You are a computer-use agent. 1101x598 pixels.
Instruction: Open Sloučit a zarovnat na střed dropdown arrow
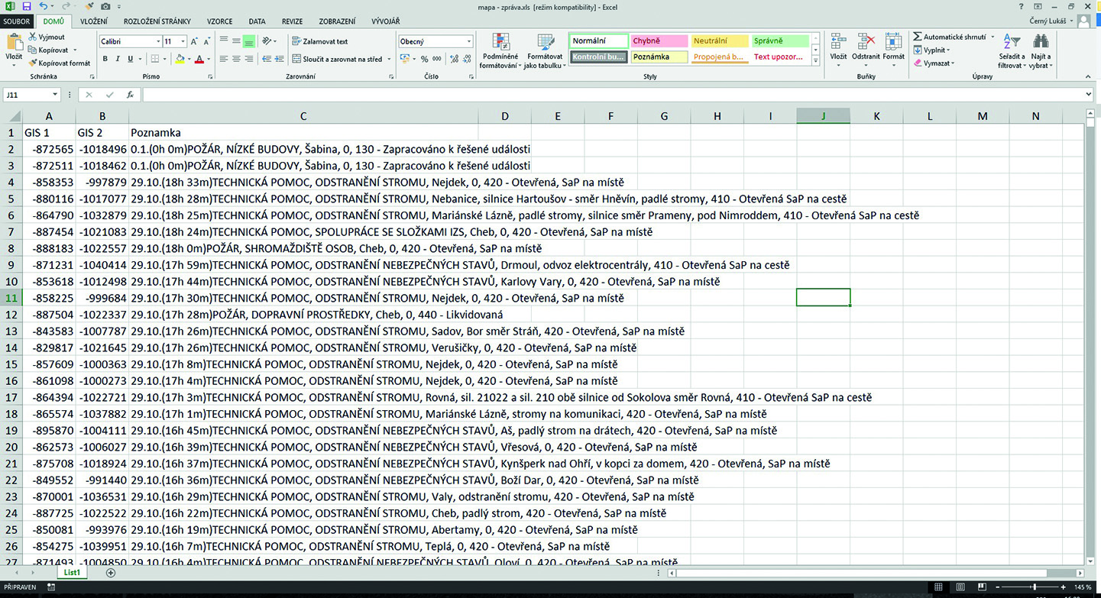click(x=388, y=59)
